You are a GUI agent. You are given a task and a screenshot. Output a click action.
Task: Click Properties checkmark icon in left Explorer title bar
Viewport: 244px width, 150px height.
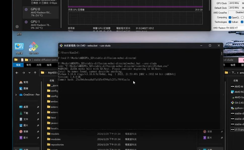(22, 60)
